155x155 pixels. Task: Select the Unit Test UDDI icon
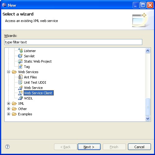click(x=20, y=82)
